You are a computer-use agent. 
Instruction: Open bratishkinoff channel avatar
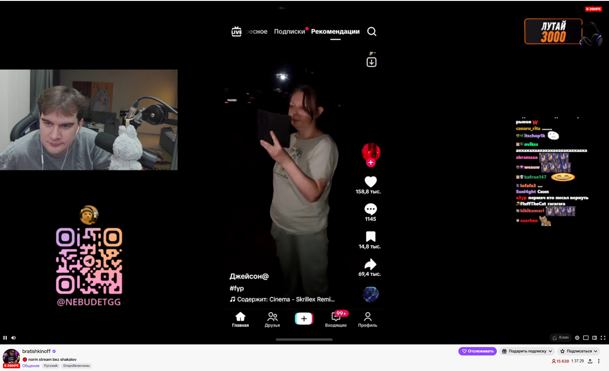pos(11,356)
